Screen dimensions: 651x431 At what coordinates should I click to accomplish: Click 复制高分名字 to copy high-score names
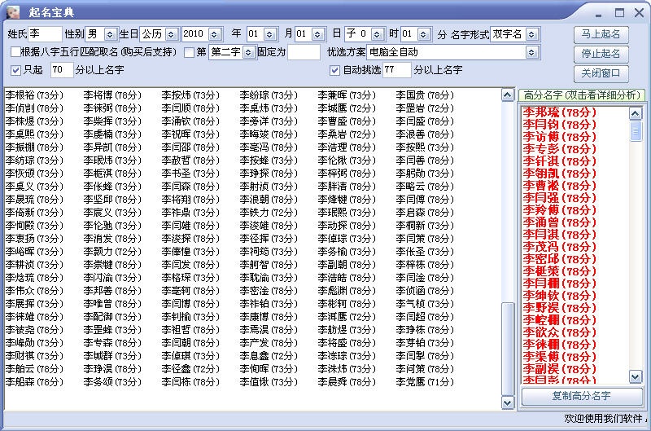pos(581,396)
